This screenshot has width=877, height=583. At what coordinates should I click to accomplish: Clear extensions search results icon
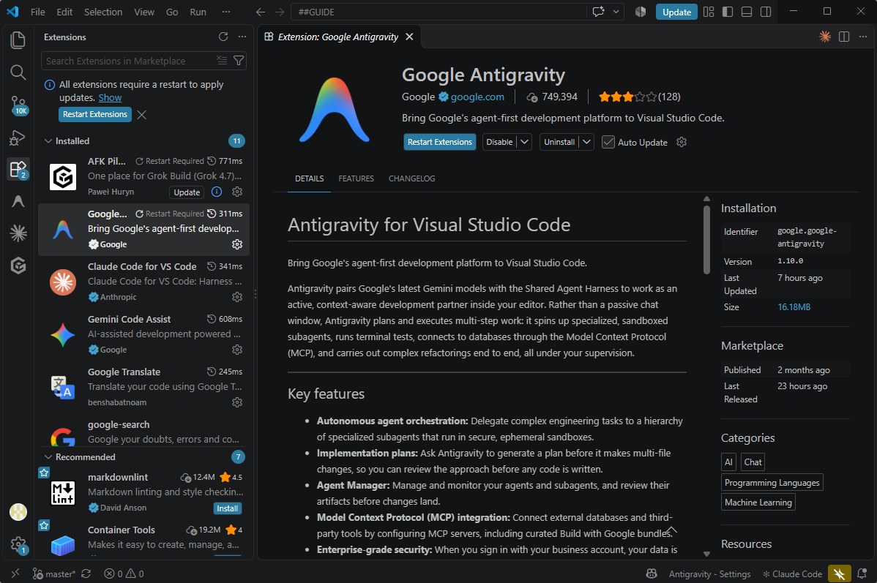(x=222, y=61)
